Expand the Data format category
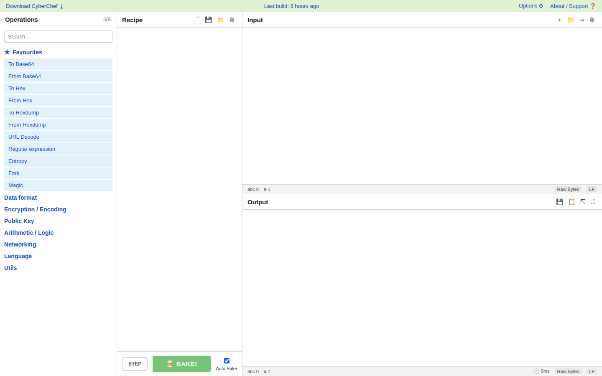Viewport: 602px width, 376px height. (20, 198)
